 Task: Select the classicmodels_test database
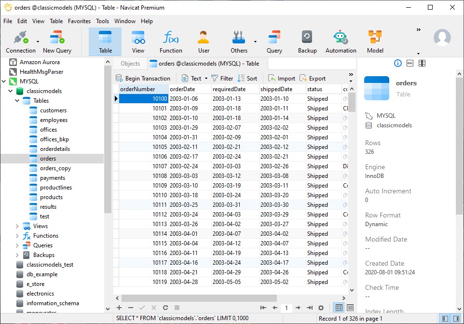50,265
